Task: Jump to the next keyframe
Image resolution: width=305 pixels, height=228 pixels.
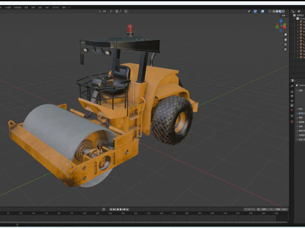Action: coord(124,209)
